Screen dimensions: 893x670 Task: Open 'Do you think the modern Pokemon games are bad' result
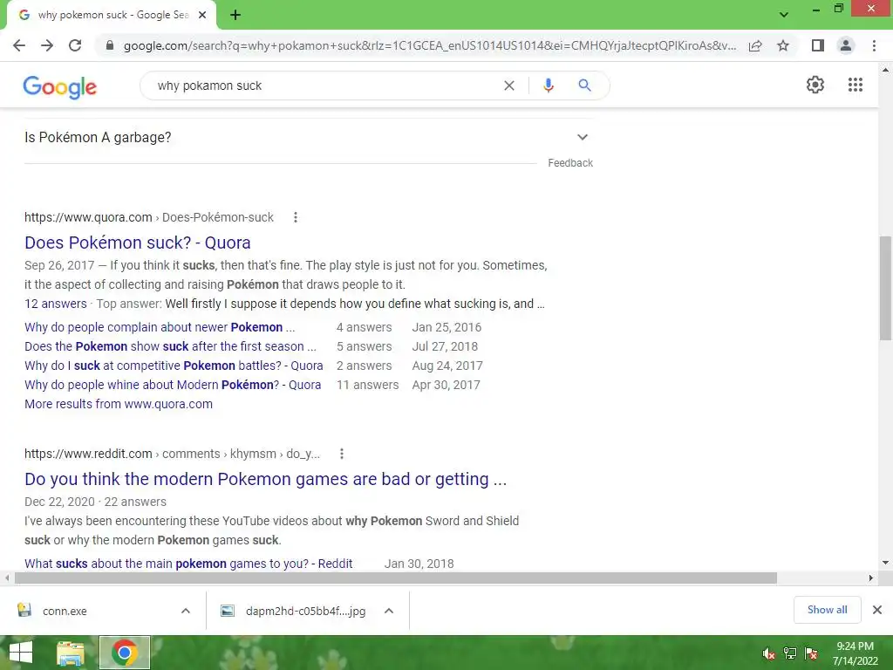(265, 479)
